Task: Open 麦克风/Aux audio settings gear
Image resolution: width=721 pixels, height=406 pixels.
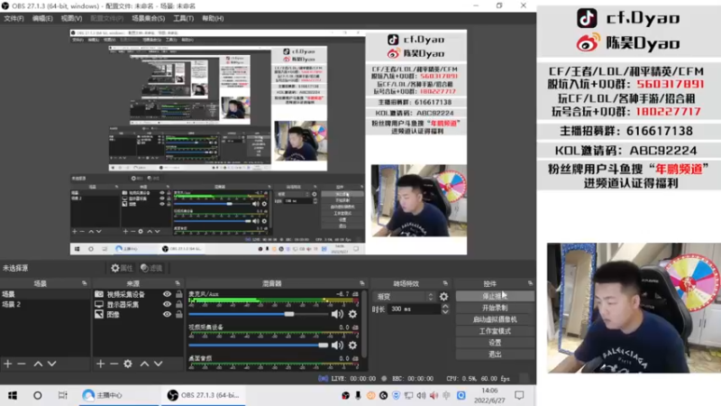Action: 352,314
